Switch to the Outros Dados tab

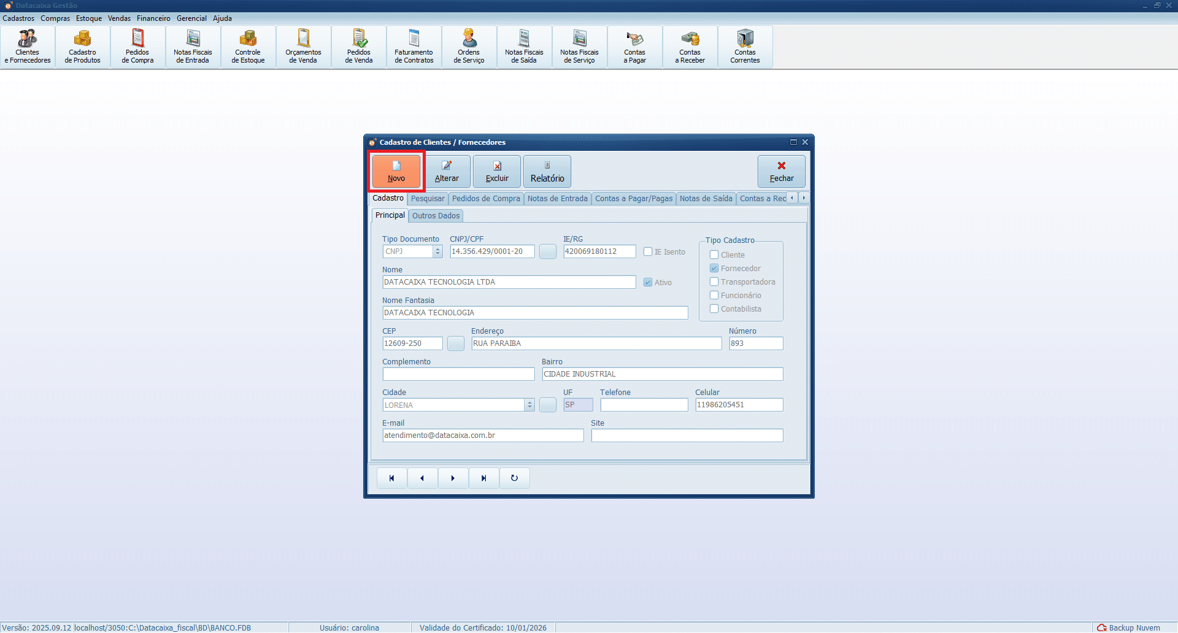[436, 216]
